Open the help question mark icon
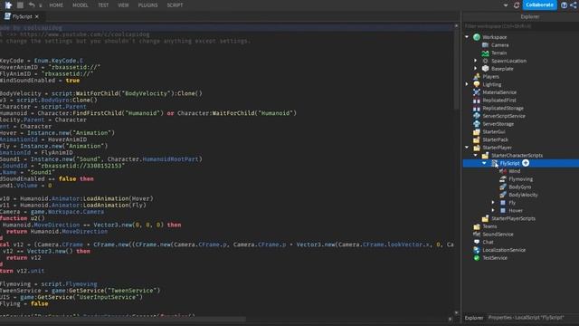 (x=564, y=5)
